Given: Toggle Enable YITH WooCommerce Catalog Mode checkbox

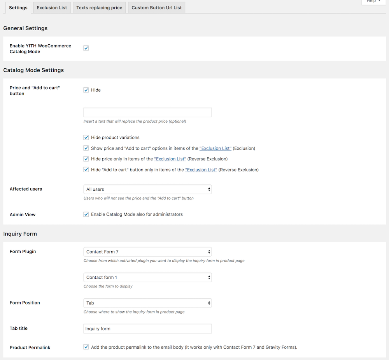Looking at the screenshot, I should (86, 48).
